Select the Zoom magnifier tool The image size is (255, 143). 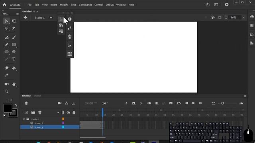[x=6, y=91]
